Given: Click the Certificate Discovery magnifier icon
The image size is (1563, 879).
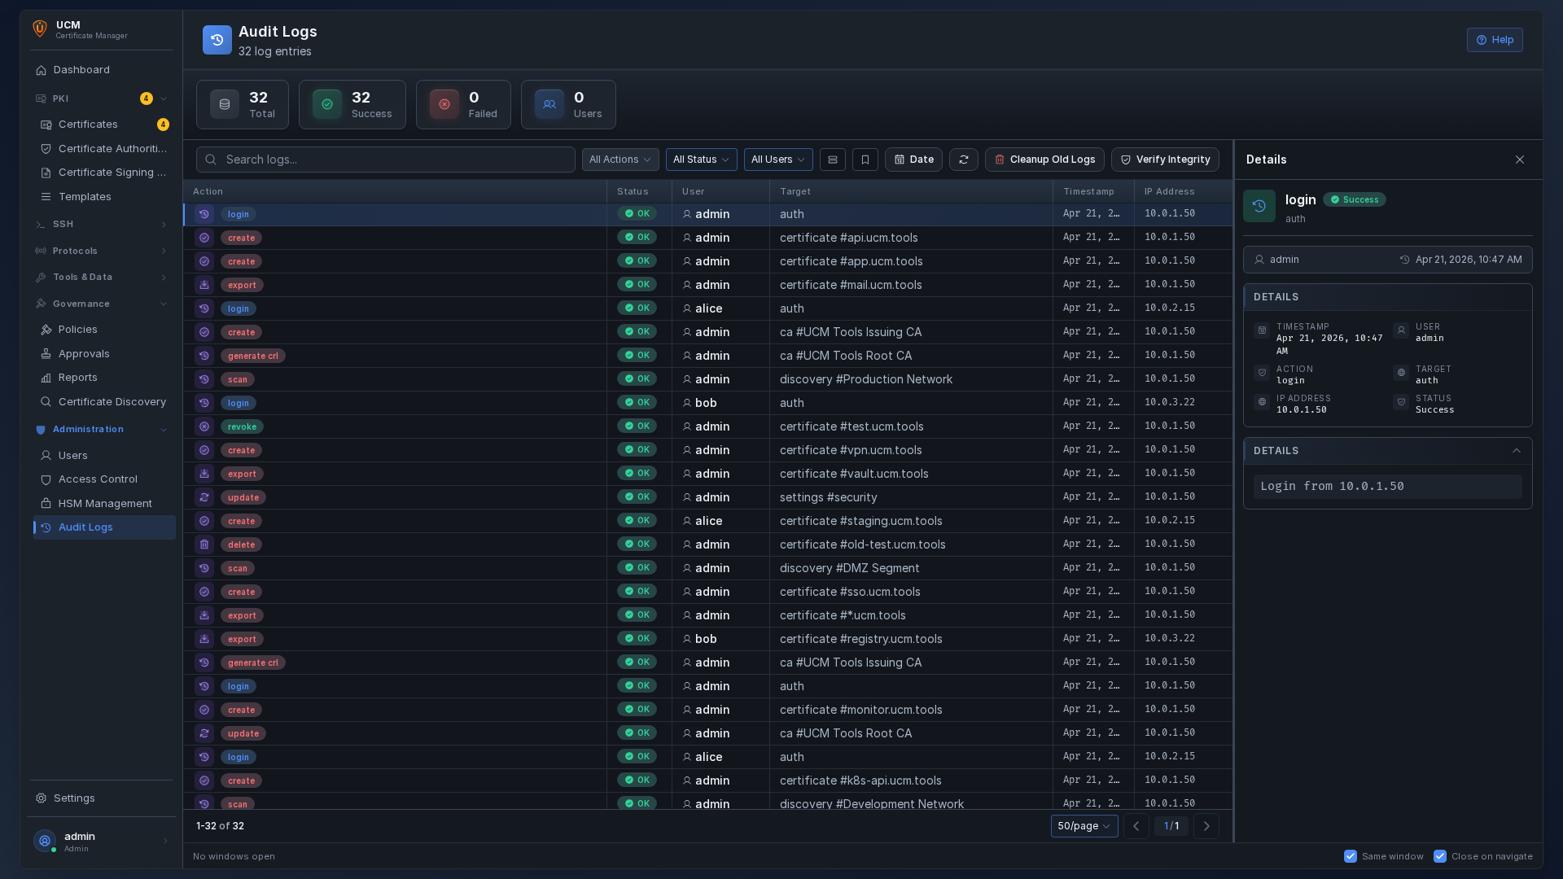Looking at the screenshot, I should pos(46,402).
